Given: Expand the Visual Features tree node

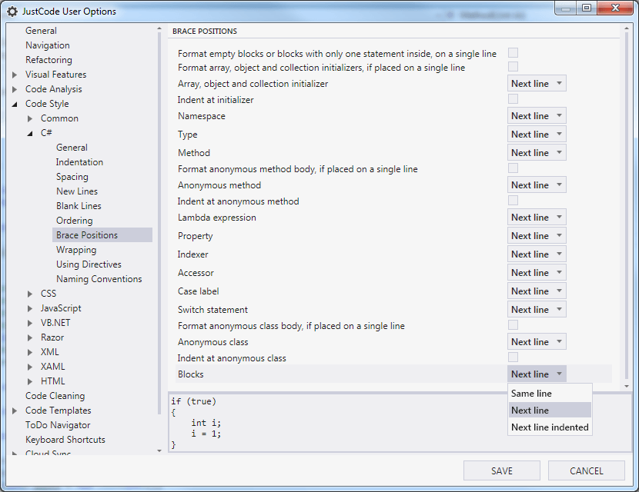Looking at the screenshot, I should [15, 75].
